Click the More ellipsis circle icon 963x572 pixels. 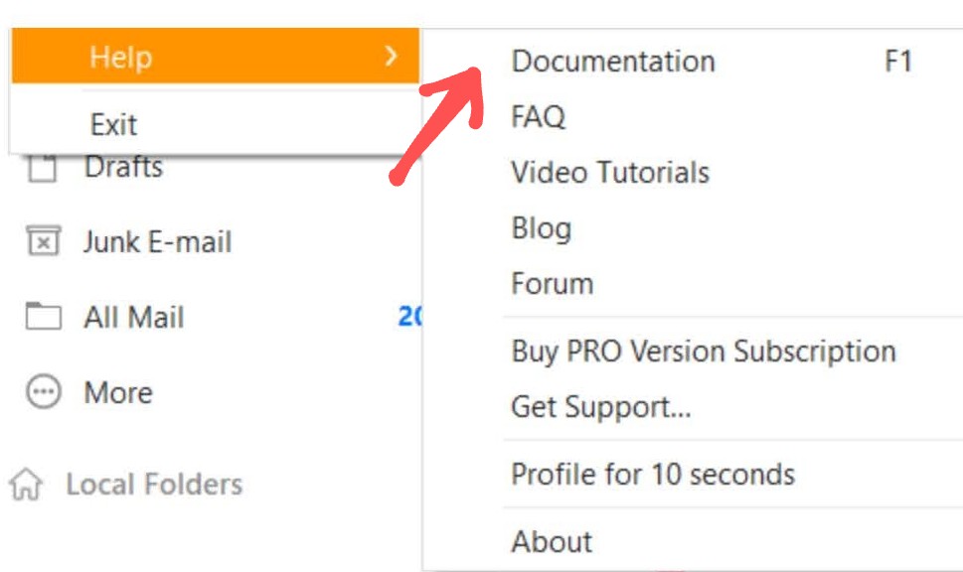(x=43, y=391)
